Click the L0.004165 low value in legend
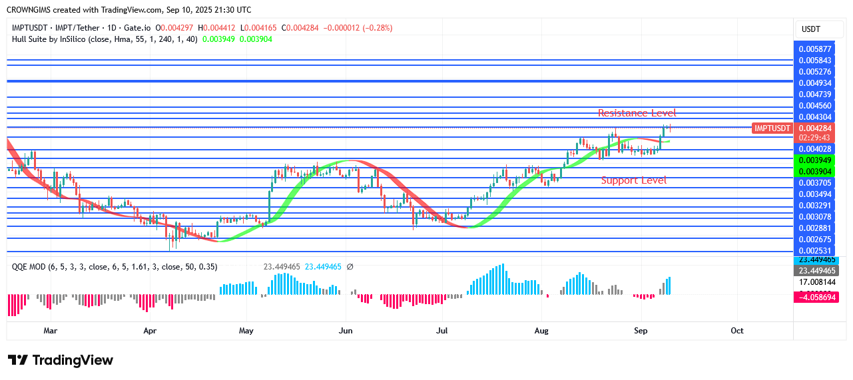This screenshot has height=380, width=853. (x=259, y=28)
